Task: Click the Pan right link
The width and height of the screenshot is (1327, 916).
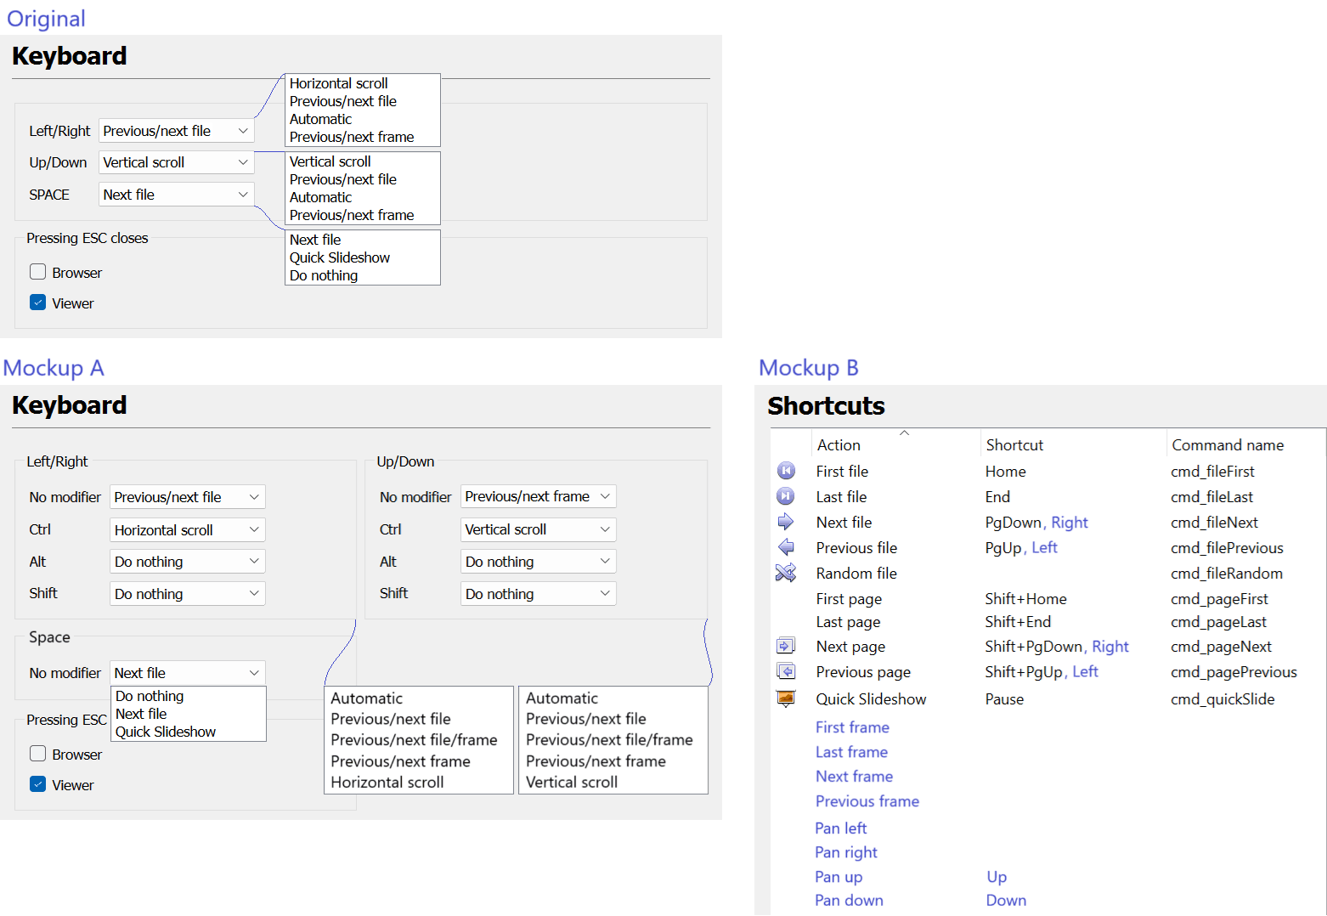Action: tap(845, 852)
